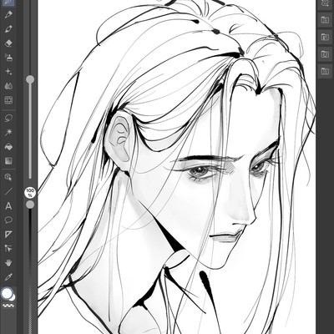Select the Decoration tool with sparkle plus

point(8,72)
